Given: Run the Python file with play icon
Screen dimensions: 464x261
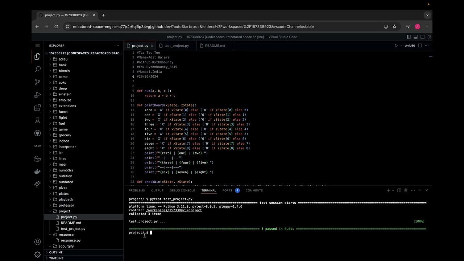Looking at the screenshot, I should pyautogui.click(x=396, y=46).
